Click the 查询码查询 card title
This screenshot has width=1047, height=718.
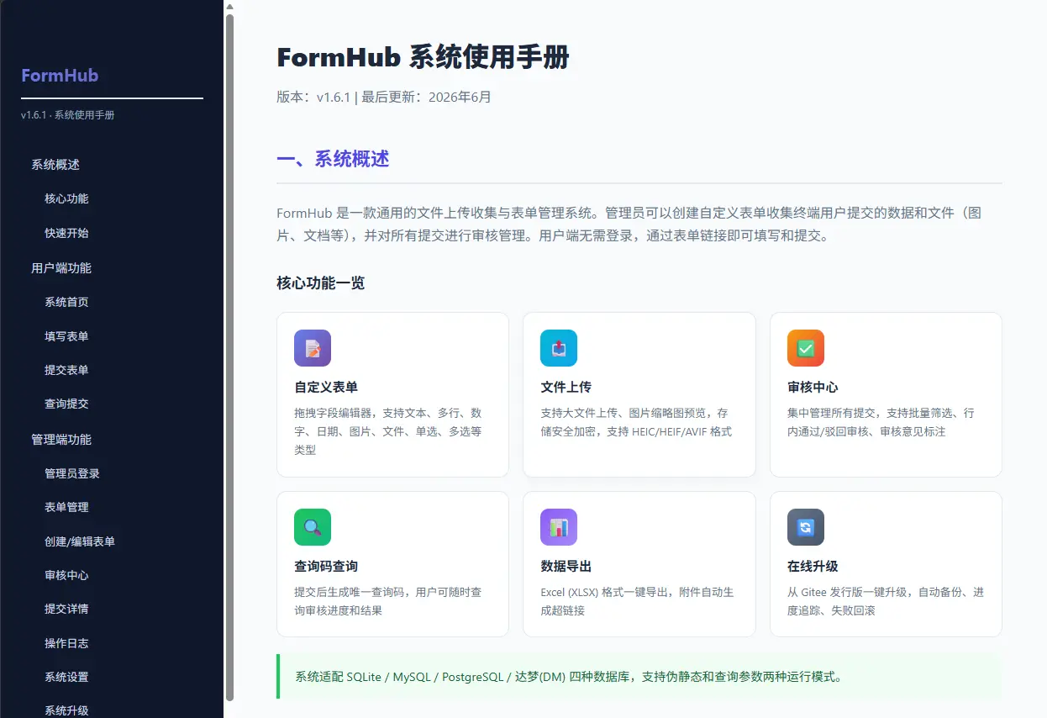click(326, 567)
